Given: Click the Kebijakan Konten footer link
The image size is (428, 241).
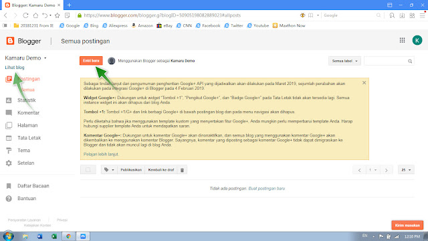Looking at the screenshot, I should click(37, 226).
